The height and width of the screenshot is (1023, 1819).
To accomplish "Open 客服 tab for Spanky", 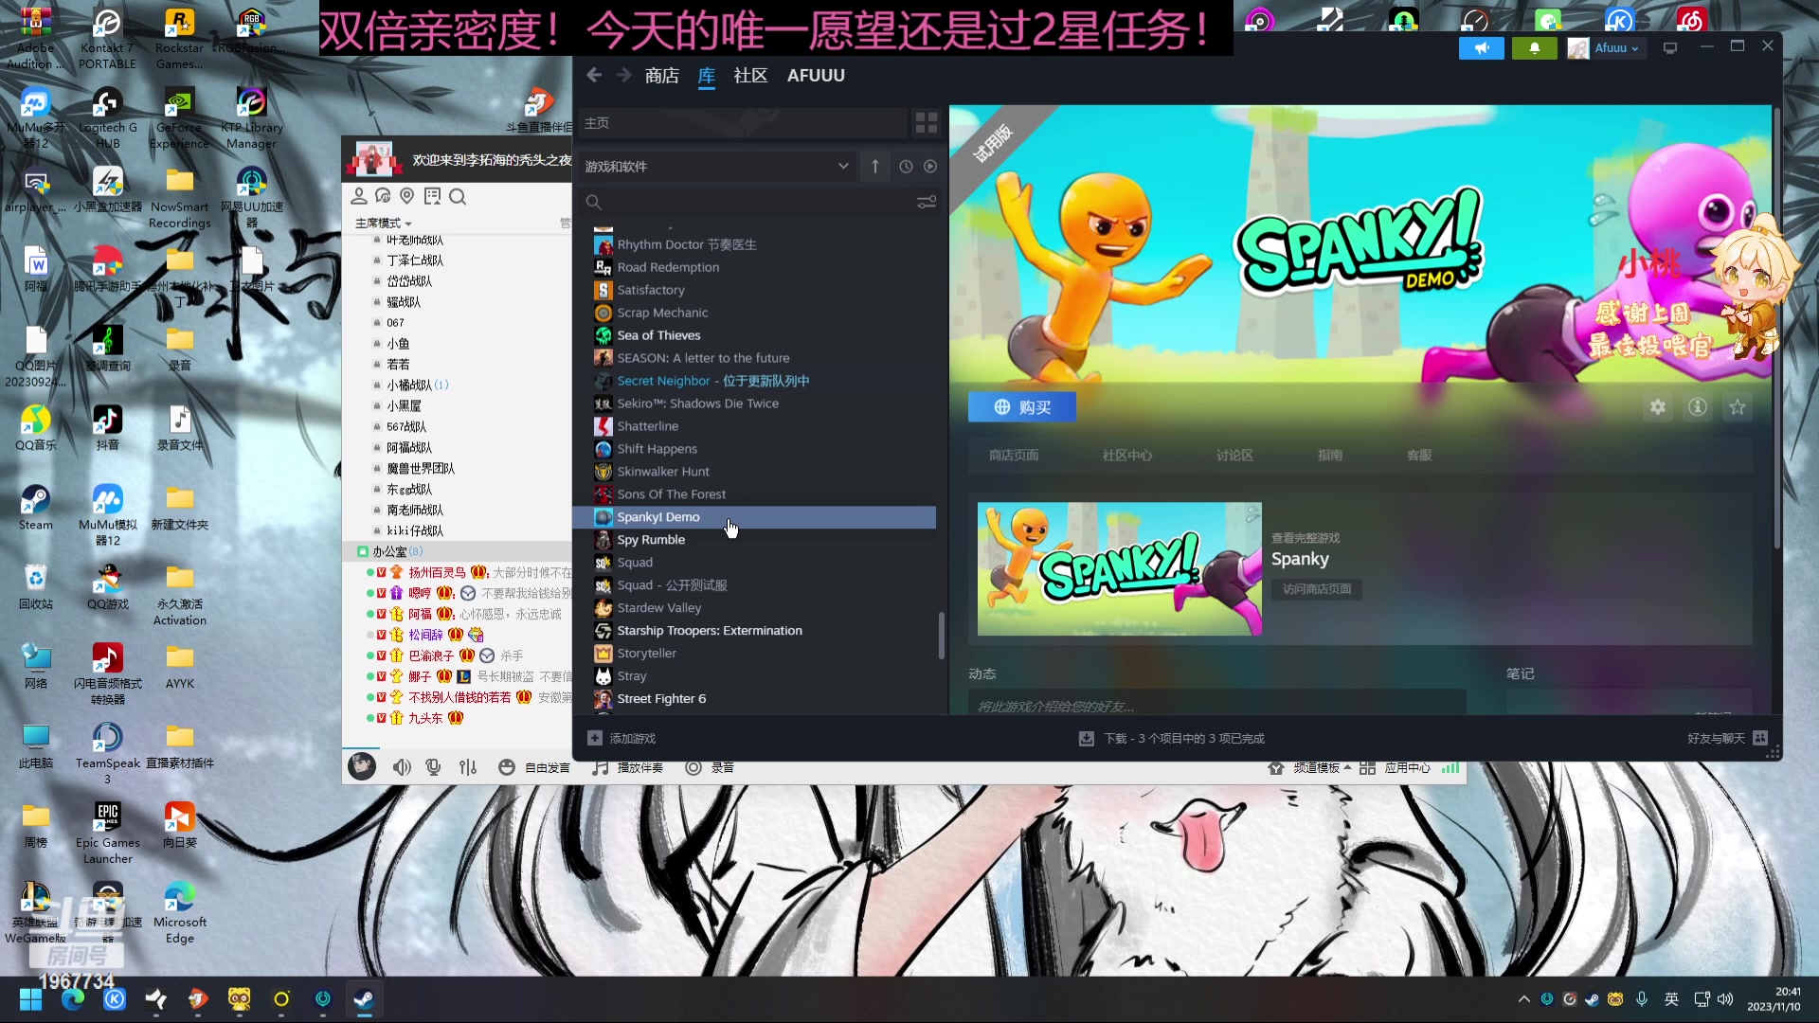I will [1419, 456].
